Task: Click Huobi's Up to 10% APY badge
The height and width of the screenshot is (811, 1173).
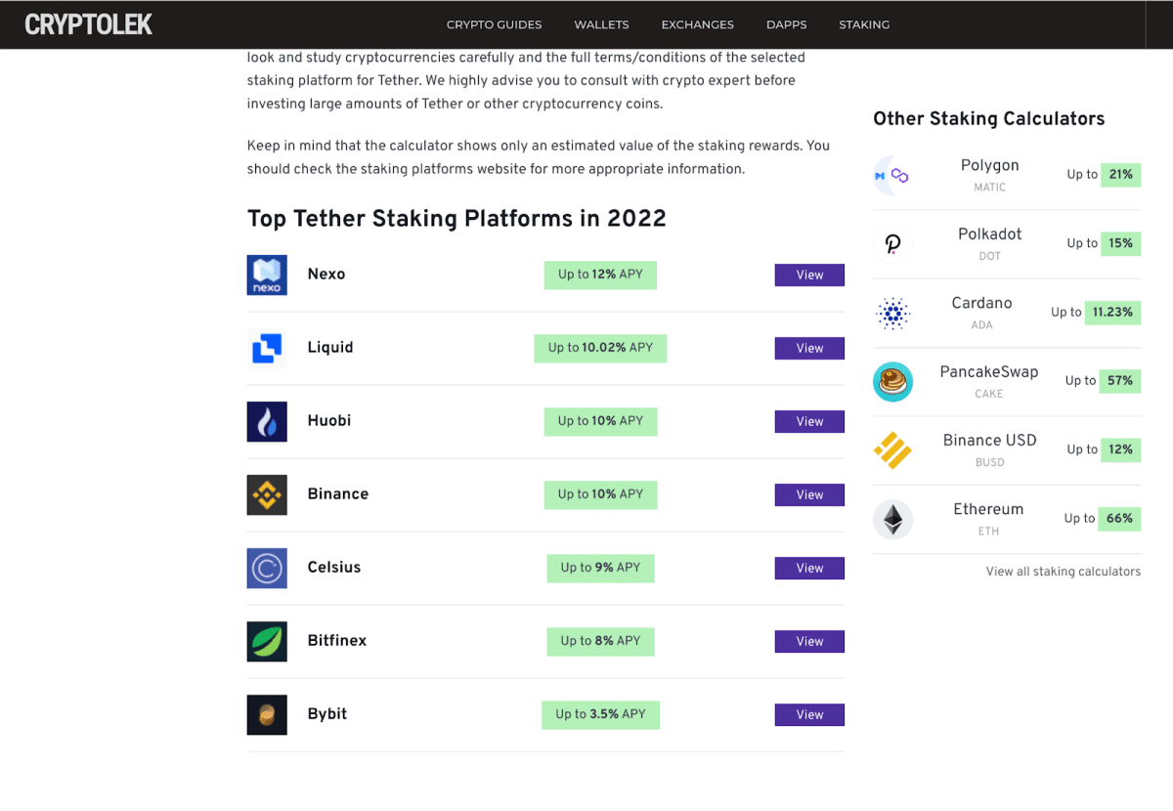Action: pos(600,421)
